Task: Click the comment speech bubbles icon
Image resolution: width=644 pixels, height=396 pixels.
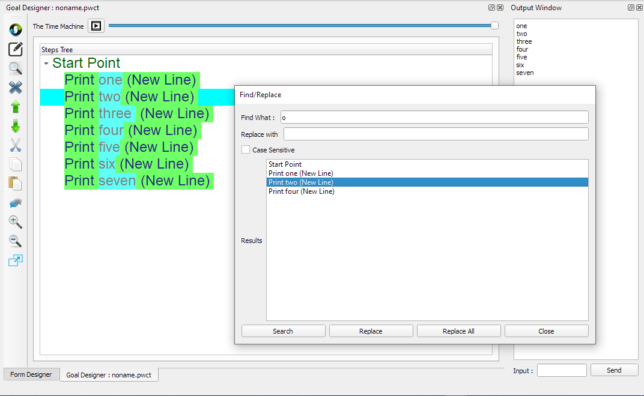Action: pyautogui.click(x=16, y=203)
